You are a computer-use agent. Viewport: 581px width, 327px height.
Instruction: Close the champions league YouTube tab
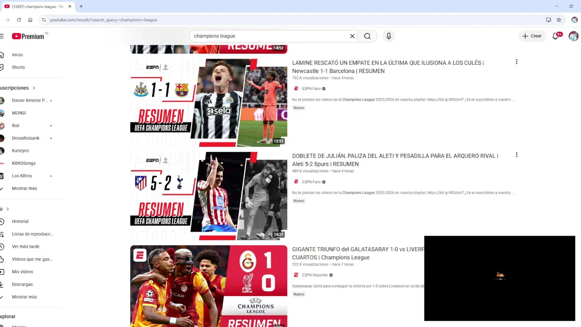coord(70,6)
